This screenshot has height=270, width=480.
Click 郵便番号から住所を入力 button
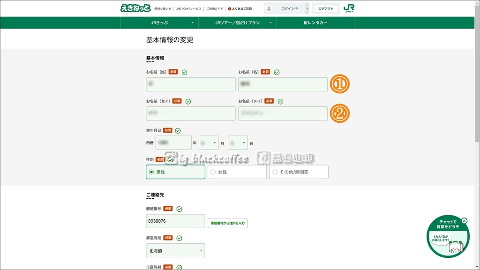(x=227, y=223)
